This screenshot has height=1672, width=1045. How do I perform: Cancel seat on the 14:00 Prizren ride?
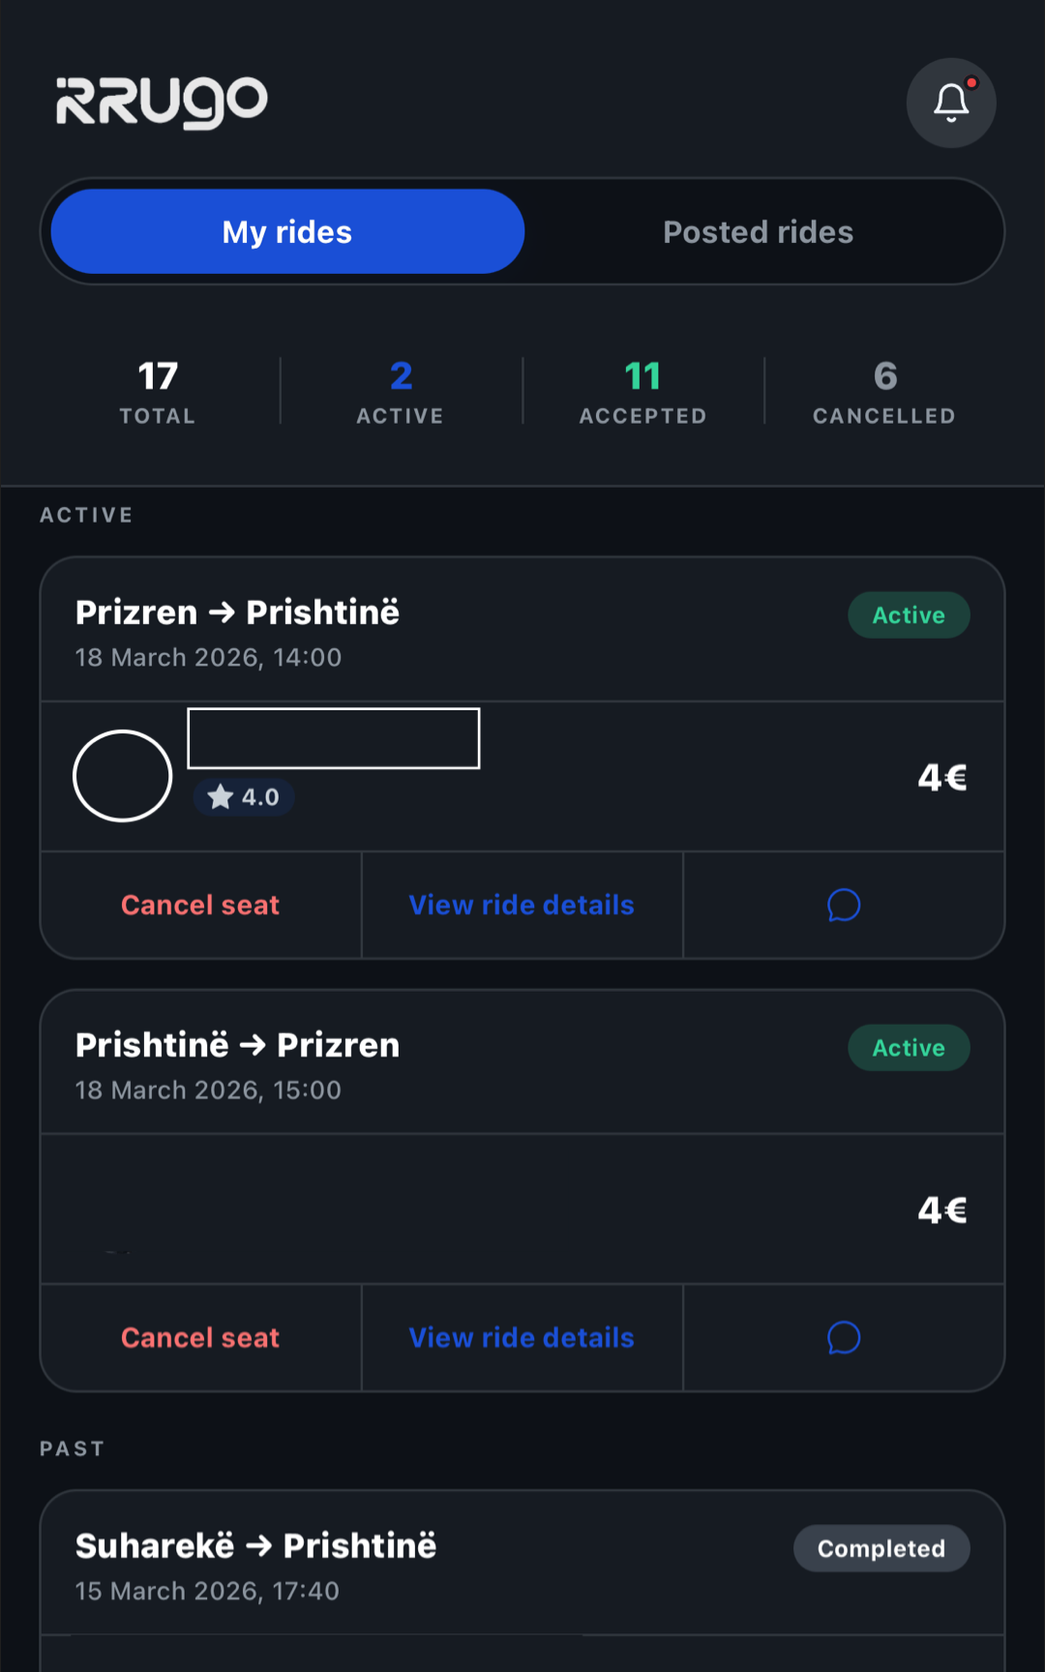[200, 905]
